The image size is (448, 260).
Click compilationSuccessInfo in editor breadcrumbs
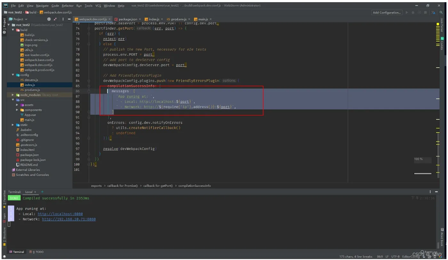[x=195, y=186]
